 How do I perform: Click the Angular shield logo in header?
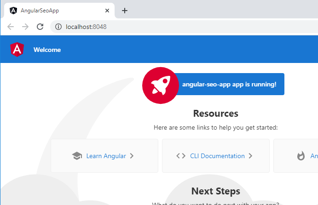pyautogui.click(x=17, y=50)
